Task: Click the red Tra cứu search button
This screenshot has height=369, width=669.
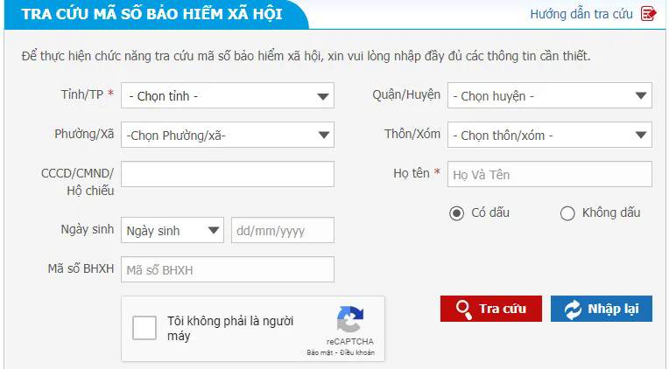Action: [491, 309]
